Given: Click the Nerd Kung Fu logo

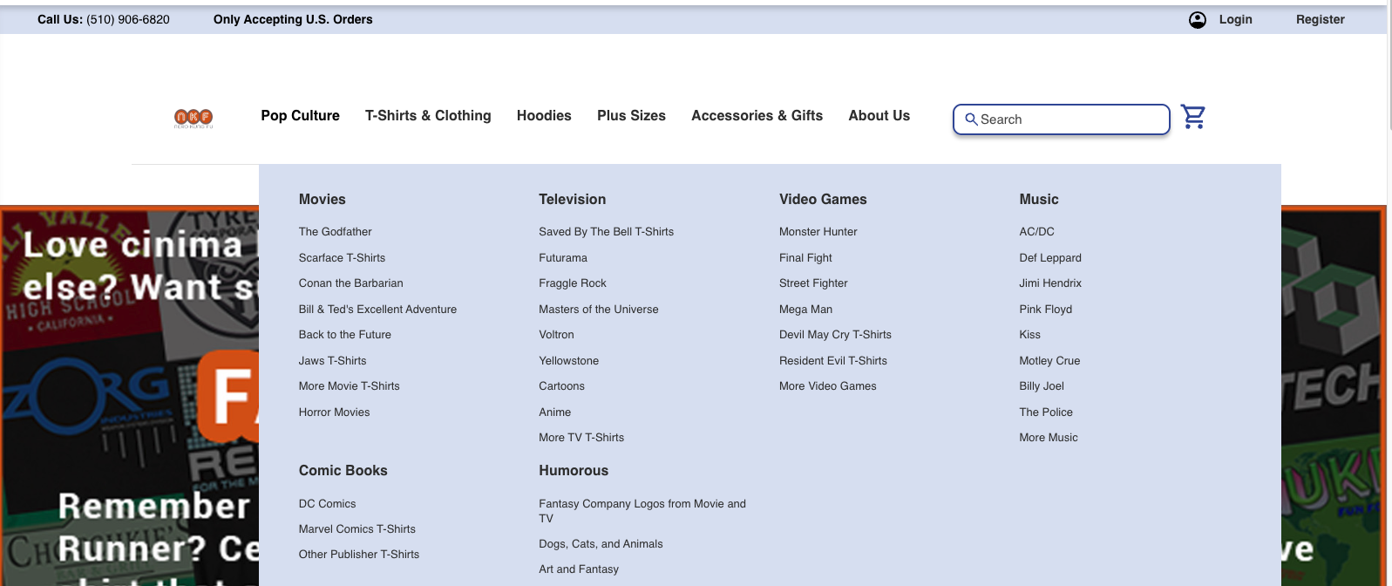Looking at the screenshot, I should click(x=194, y=119).
